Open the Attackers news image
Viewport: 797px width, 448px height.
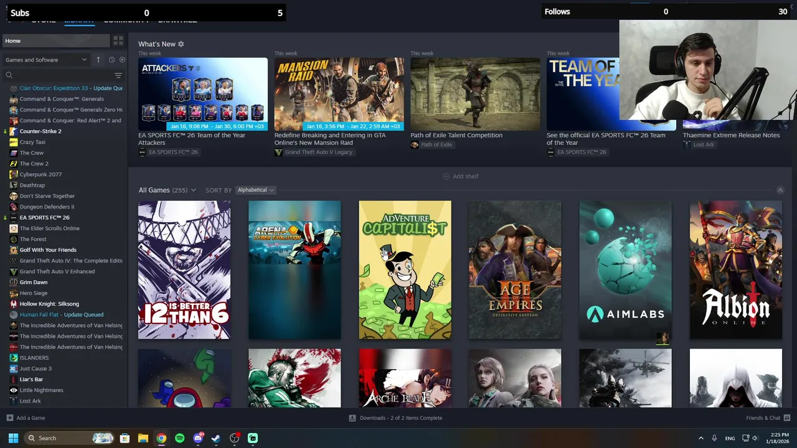coord(203,94)
